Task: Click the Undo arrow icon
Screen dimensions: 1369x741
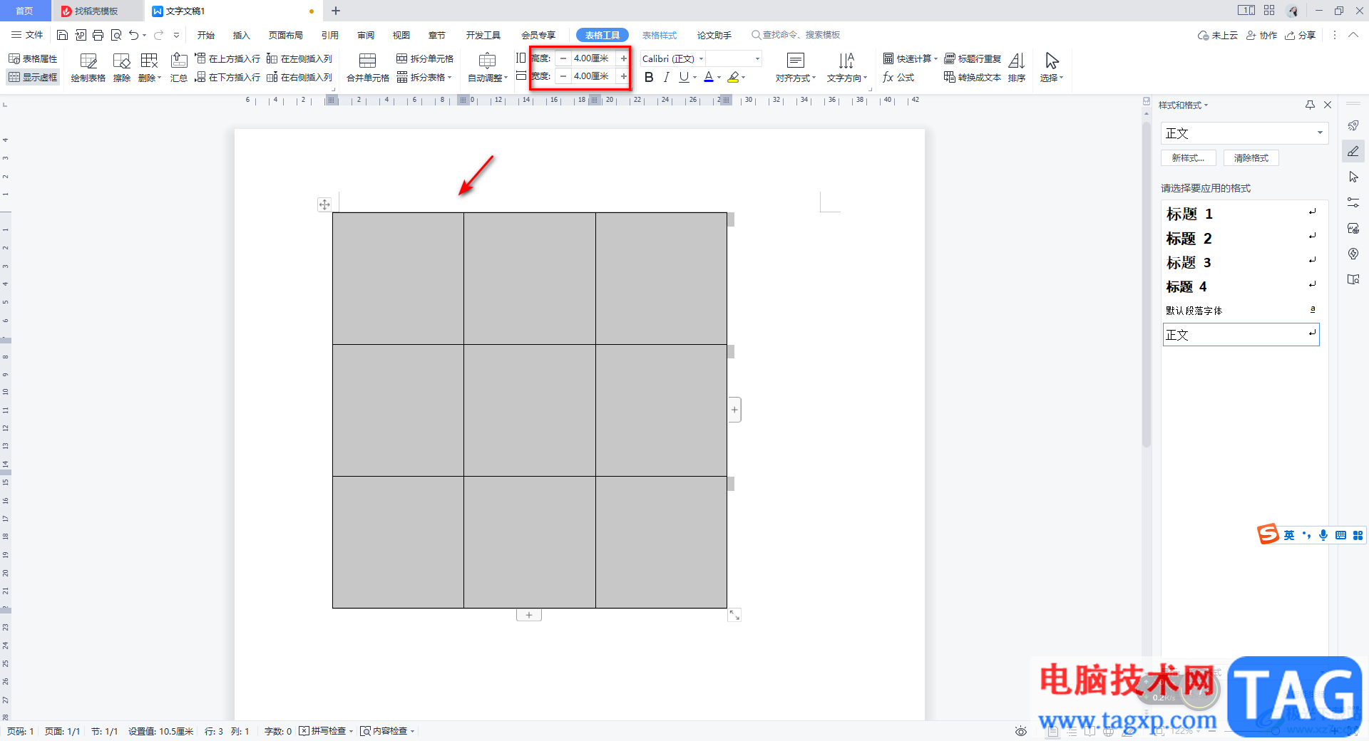Action: pyautogui.click(x=133, y=35)
